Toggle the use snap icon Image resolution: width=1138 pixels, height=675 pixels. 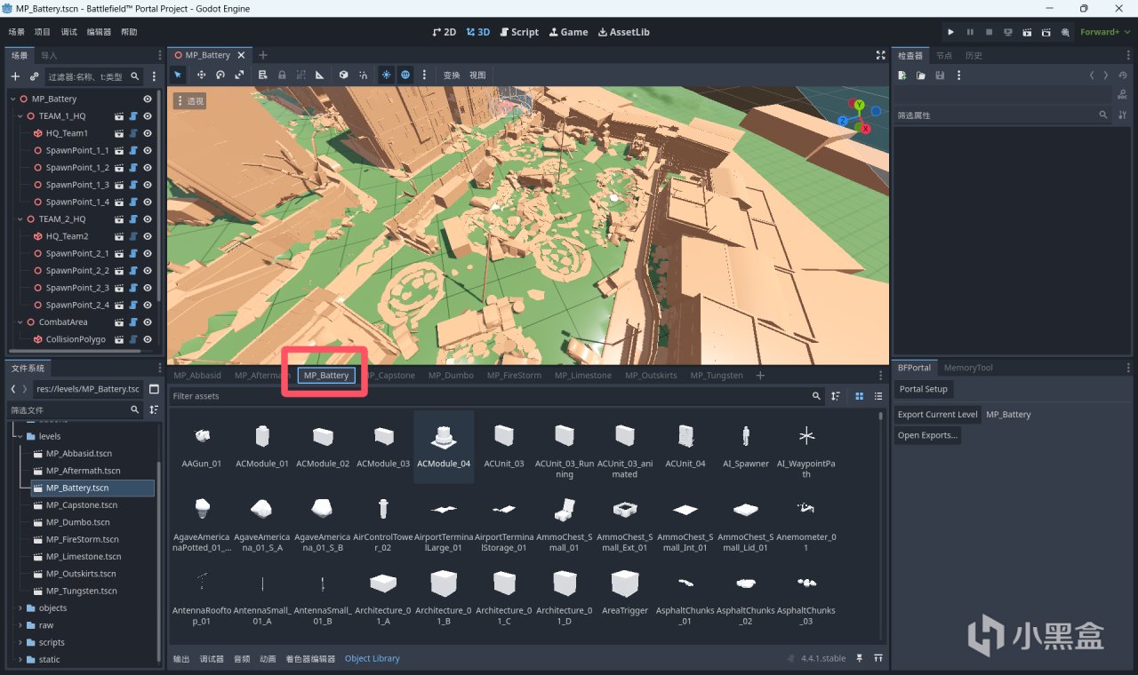coord(363,75)
